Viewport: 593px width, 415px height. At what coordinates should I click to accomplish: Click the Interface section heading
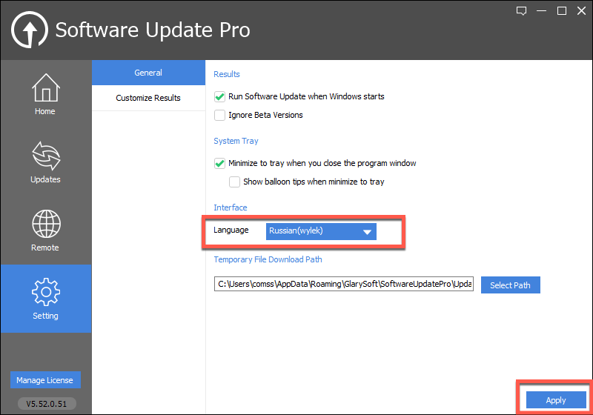click(231, 207)
